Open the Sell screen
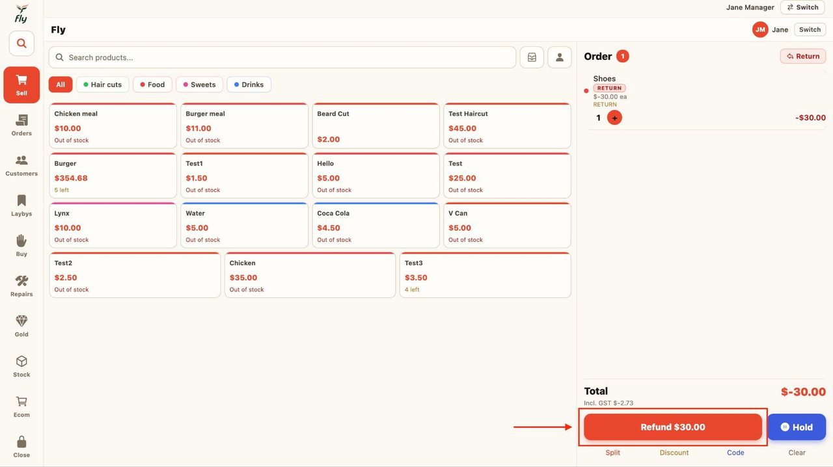This screenshot has width=833, height=467. pos(21,85)
